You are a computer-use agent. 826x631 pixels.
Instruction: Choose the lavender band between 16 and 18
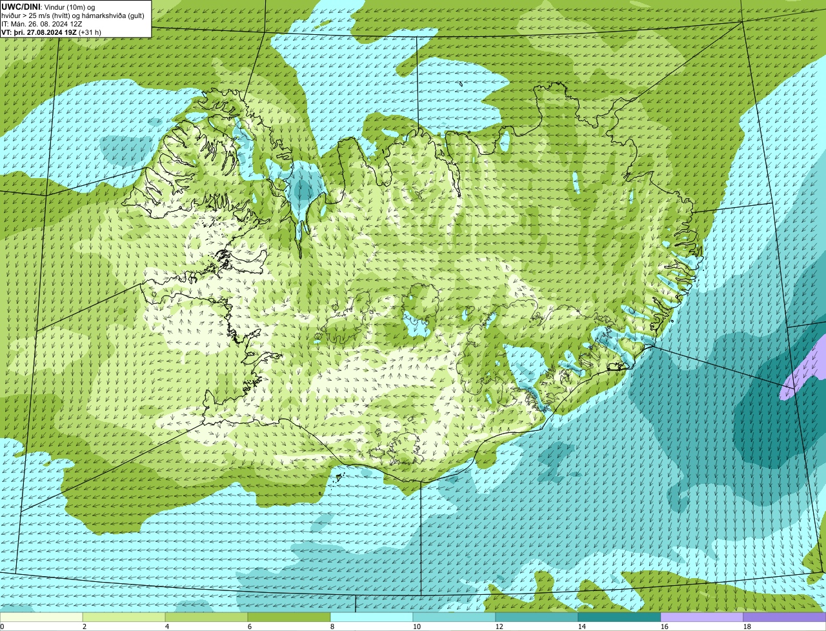tap(703, 617)
